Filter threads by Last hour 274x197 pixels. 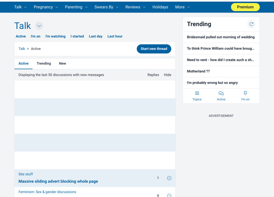[x=115, y=36]
